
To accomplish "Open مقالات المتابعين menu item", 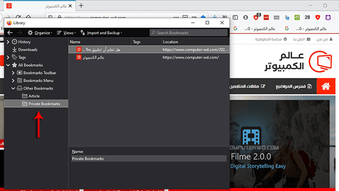I will click(x=247, y=86).
